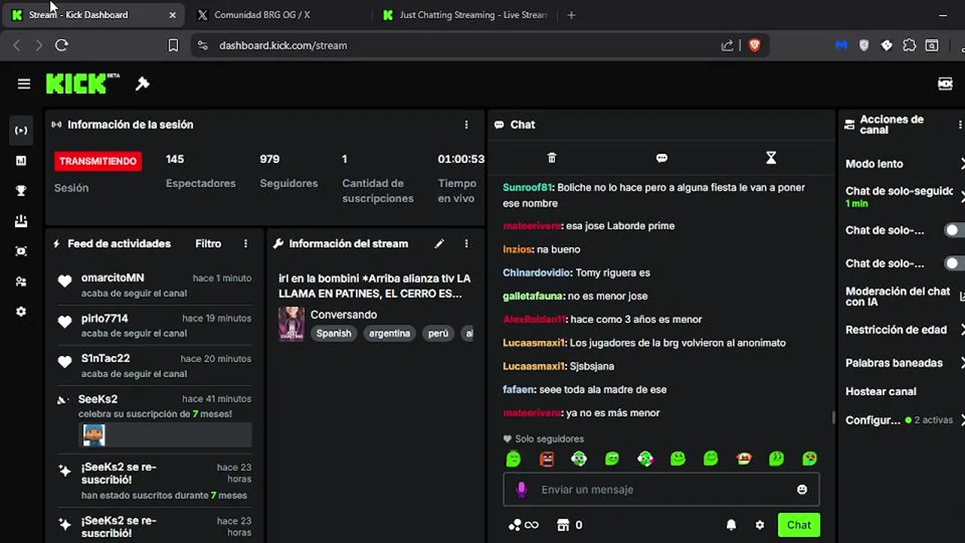Open Acciones de canal three-dot menu
The height and width of the screenshot is (543, 965).
960,124
